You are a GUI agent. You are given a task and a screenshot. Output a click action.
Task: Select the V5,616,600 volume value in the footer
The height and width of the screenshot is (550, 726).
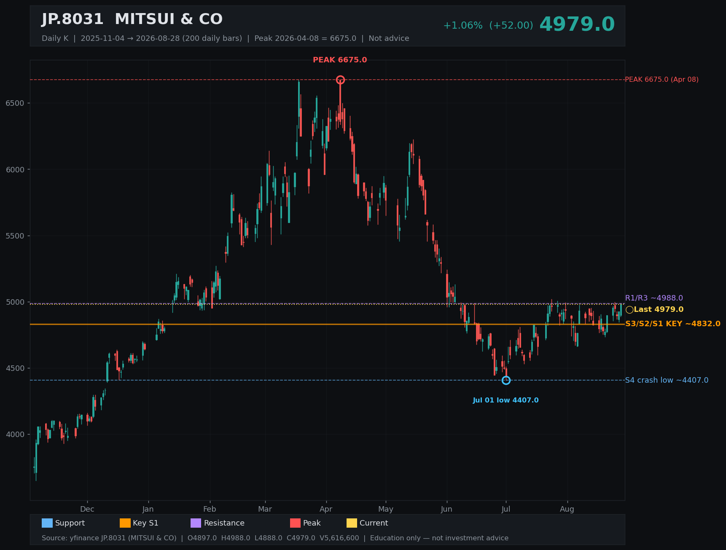339,538
